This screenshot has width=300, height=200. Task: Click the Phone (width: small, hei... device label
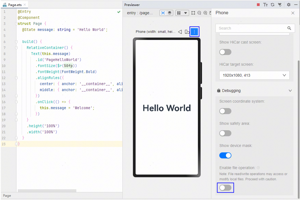[156, 32]
